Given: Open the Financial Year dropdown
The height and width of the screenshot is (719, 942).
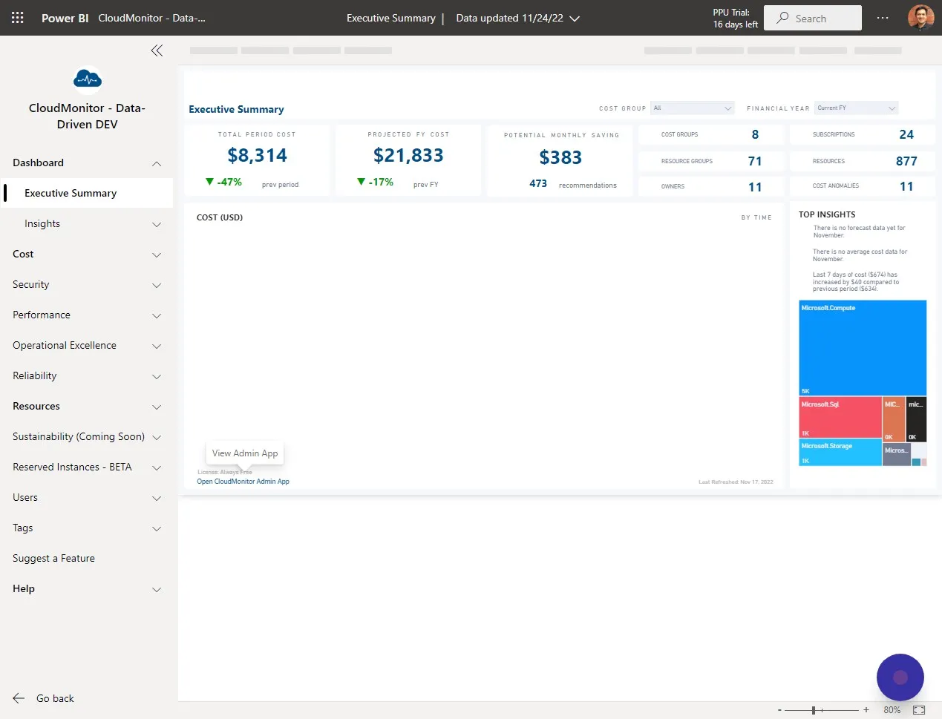Looking at the screenshot, I should [856, 108].
